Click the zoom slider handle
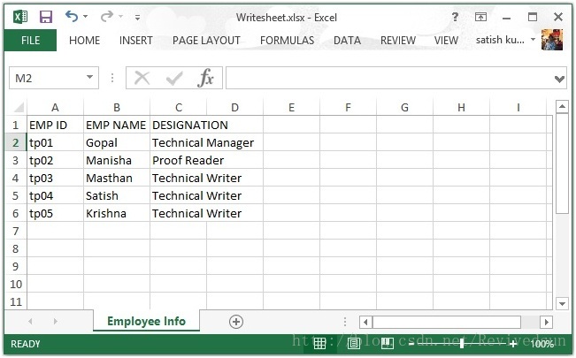The width and height of the screenshot is (576, 358). tap(462, 343)
